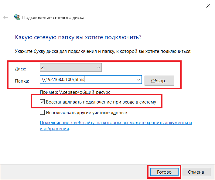Click the Обзор... browse button
Screen dimensions: 215x180
(x=159, y=81)
